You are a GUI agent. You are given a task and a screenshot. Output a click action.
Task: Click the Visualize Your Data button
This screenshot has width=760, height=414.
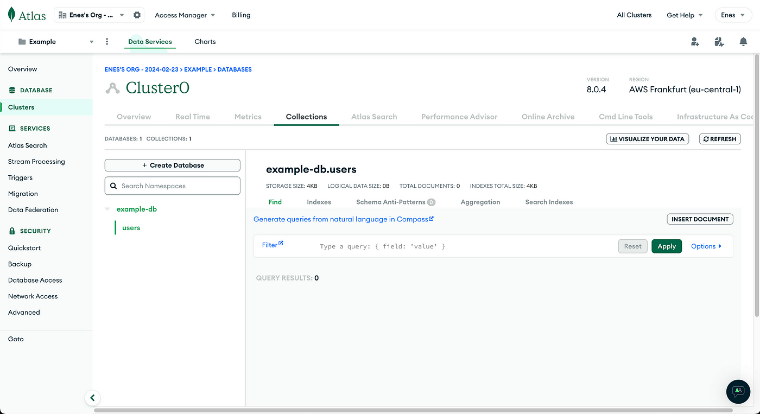pyautogui.click(x=647, y=139)
